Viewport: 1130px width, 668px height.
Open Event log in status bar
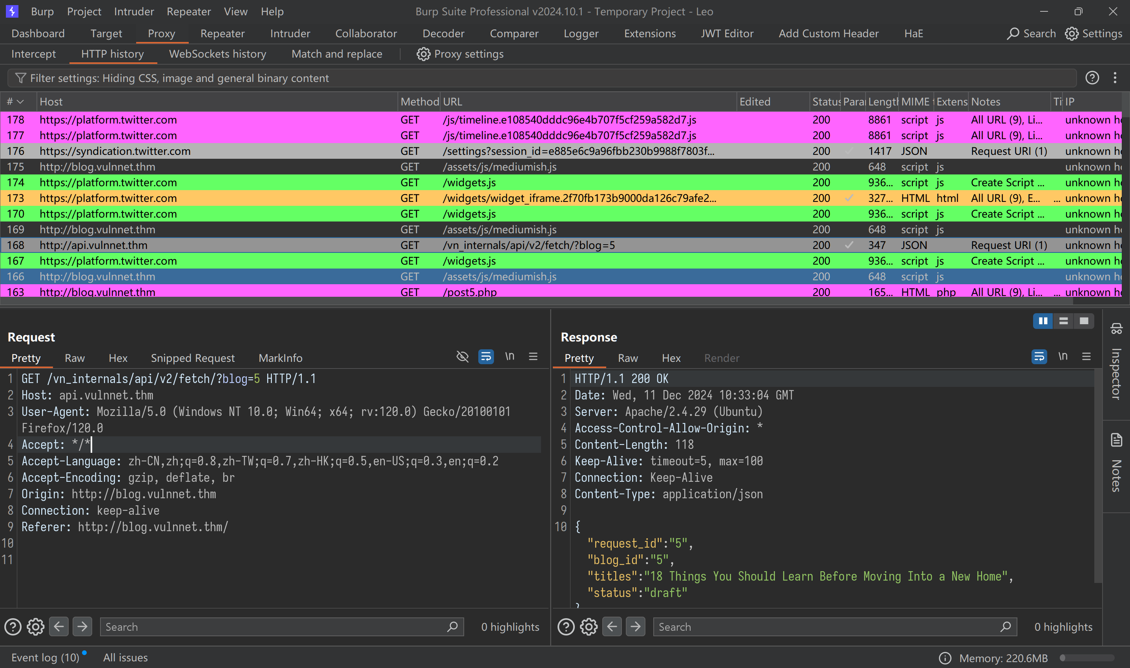pos(45,658)
